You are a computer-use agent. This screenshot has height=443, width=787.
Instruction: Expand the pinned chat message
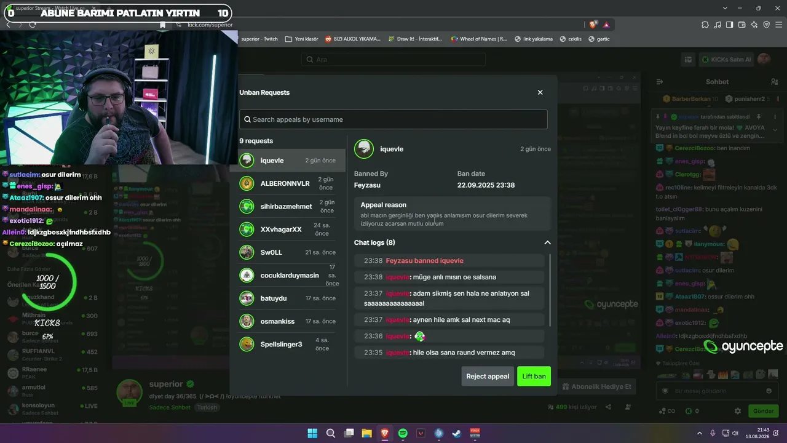[775, 130]
